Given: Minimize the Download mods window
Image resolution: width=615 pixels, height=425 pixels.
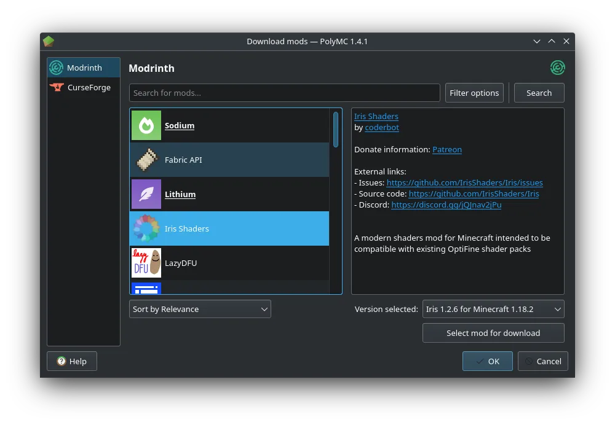Looking at the screenshot, I should [536, 41].
